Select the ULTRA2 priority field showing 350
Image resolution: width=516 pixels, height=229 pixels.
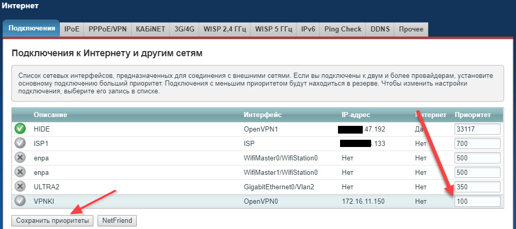[477, 187]
